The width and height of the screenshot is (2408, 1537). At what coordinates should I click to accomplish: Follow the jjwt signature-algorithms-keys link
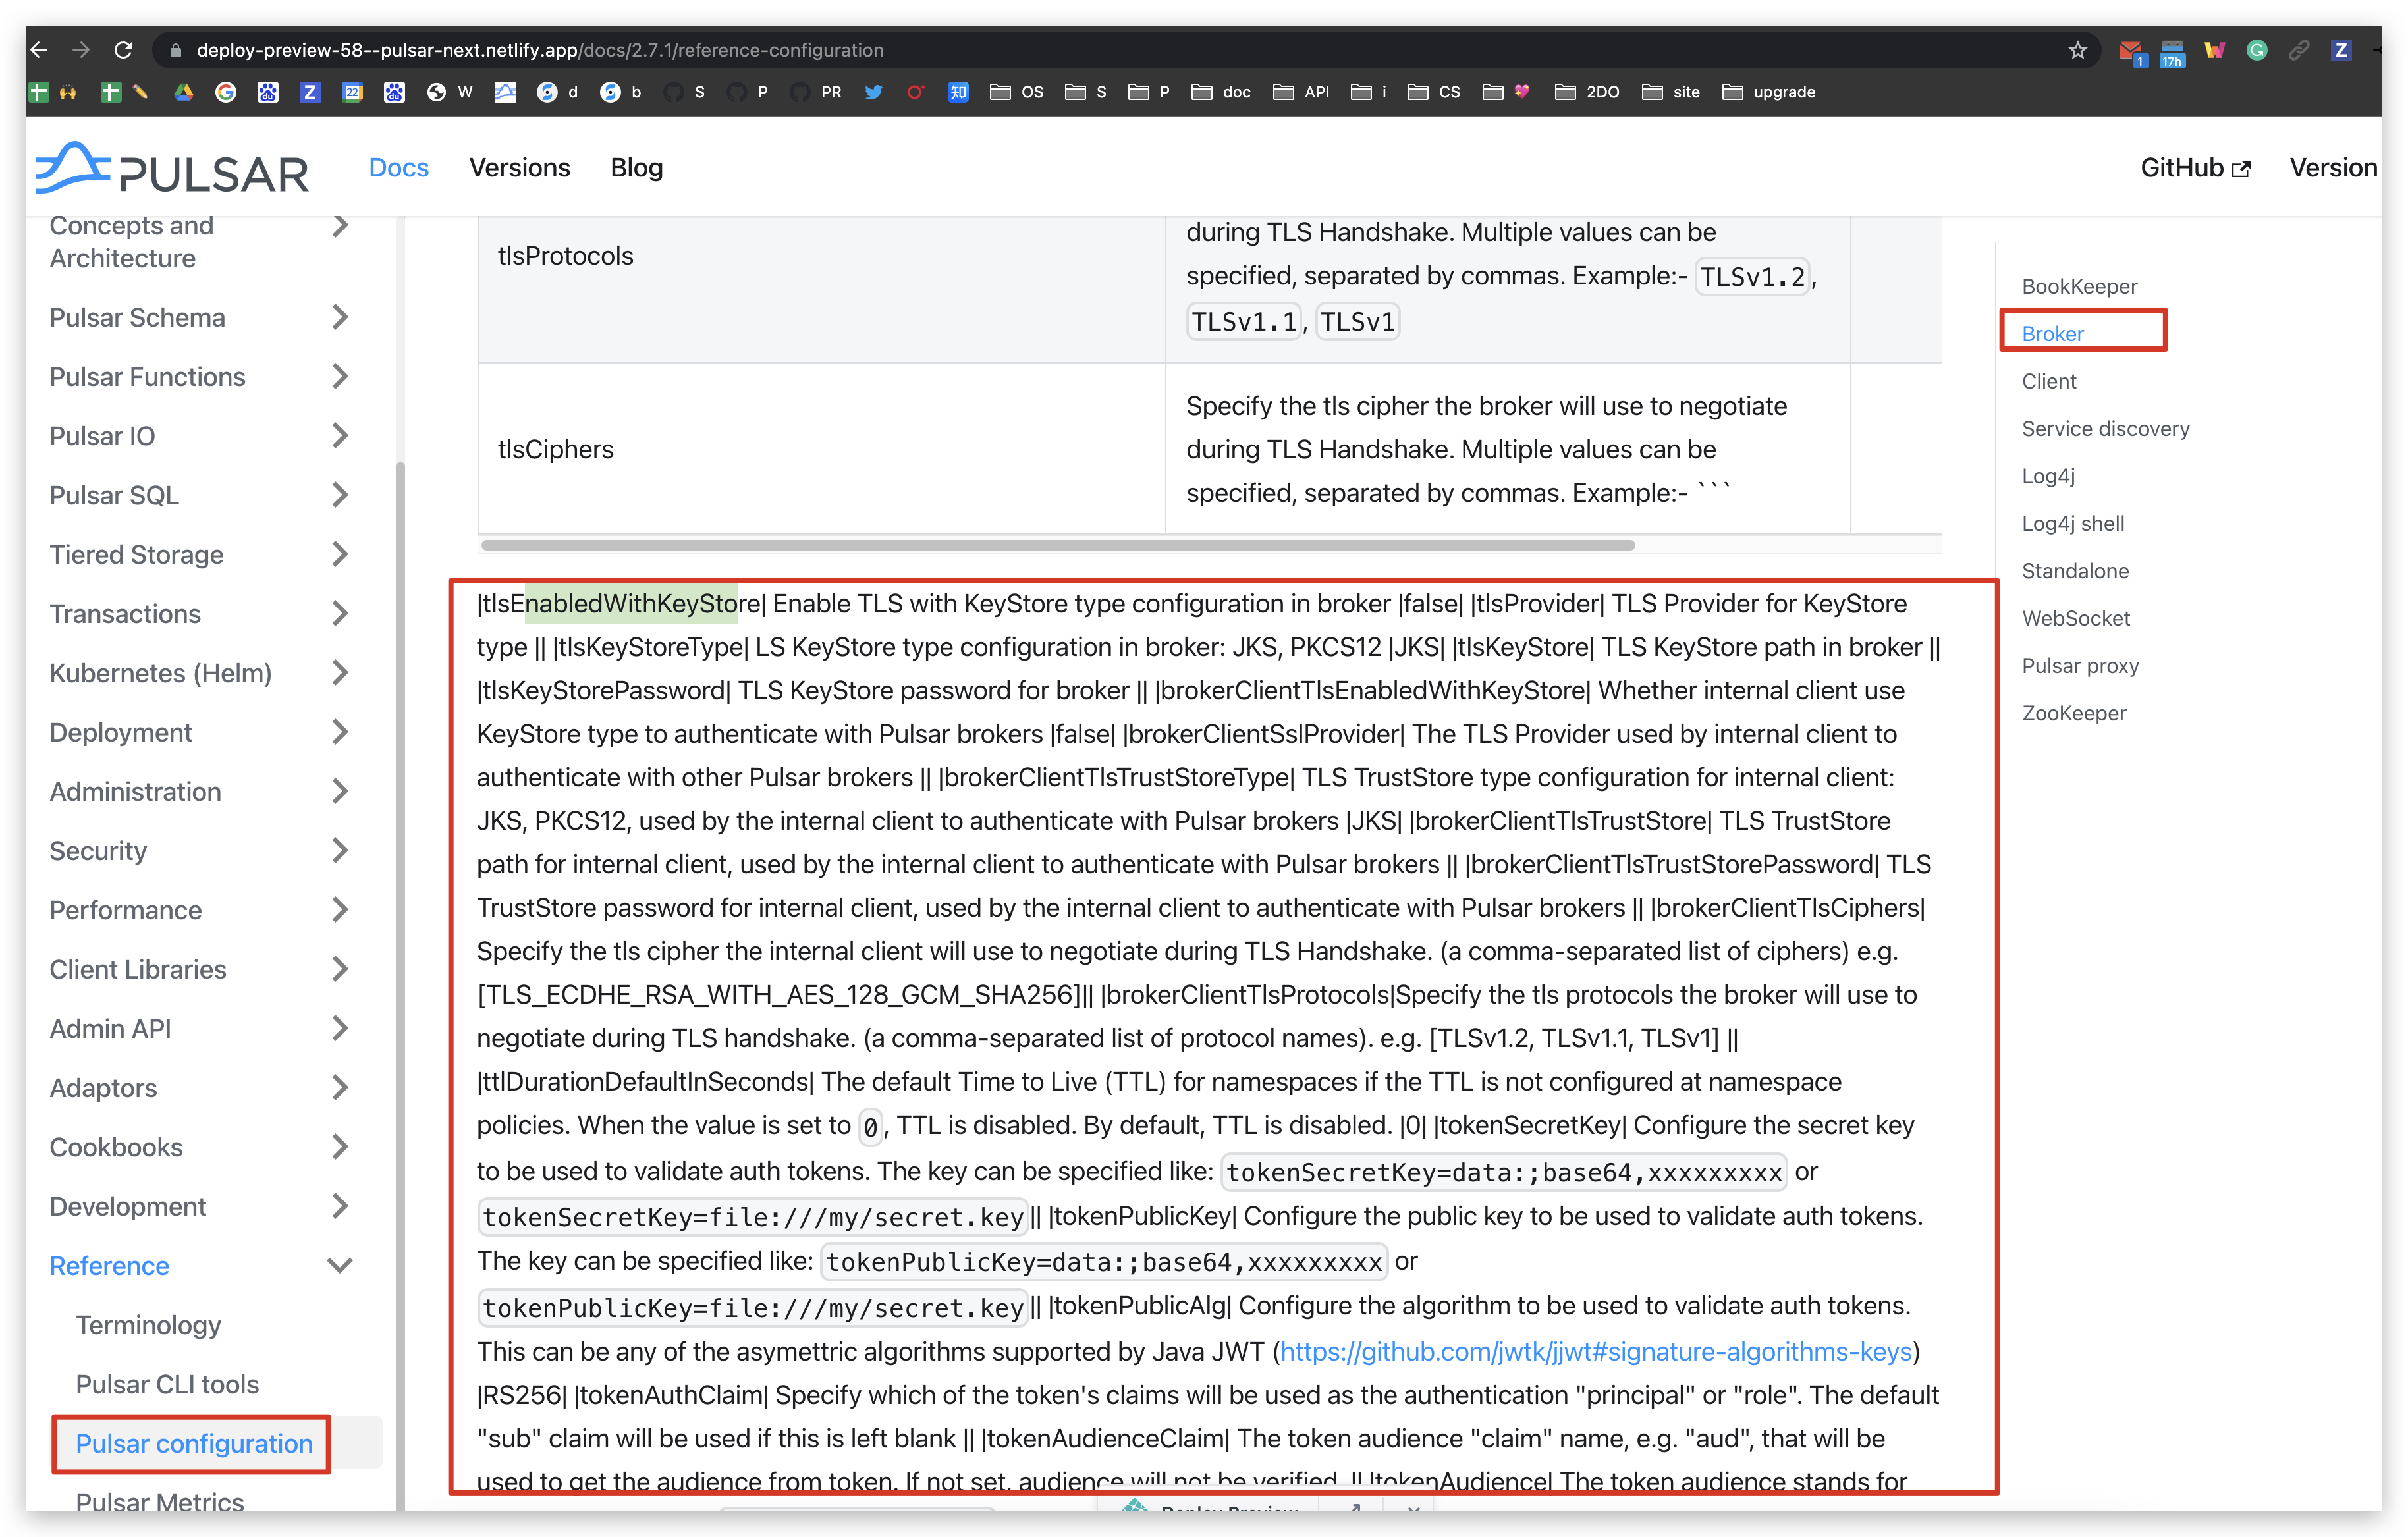pyautogui.click(x=1595, y=1351)
